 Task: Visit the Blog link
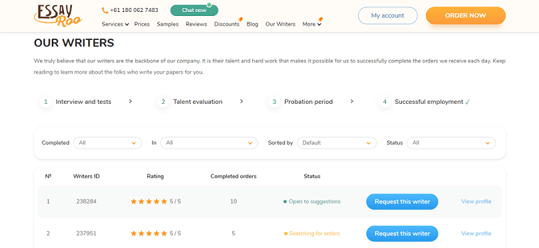(252, 24)
